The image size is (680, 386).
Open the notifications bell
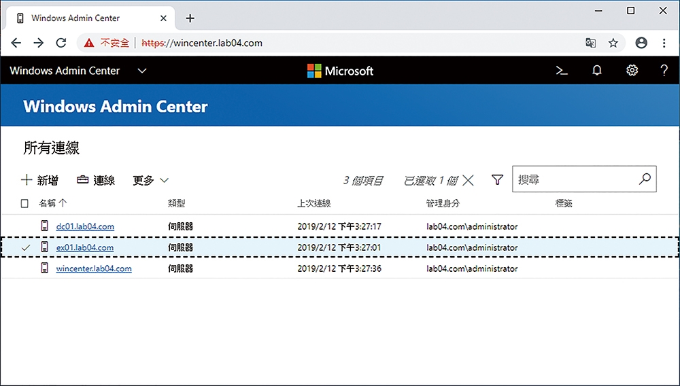click(597, 71)
